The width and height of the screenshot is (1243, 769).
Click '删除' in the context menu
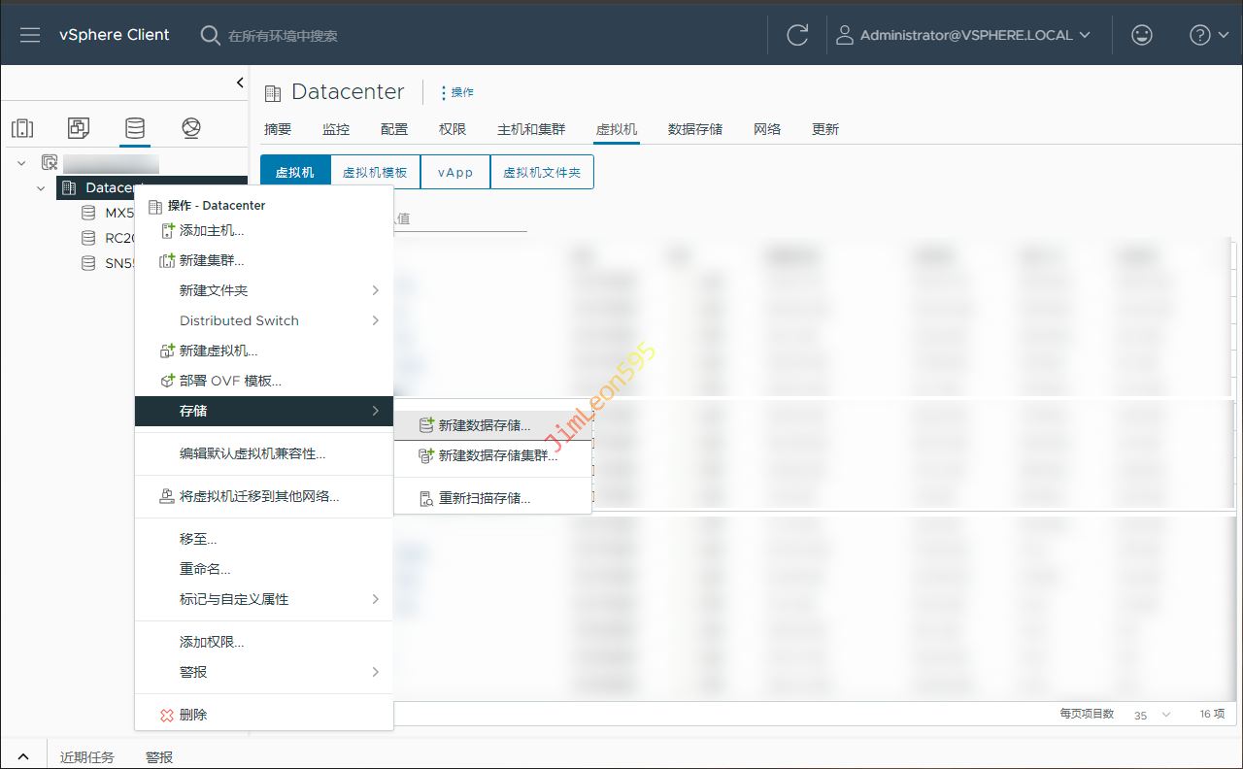[193, 715]
